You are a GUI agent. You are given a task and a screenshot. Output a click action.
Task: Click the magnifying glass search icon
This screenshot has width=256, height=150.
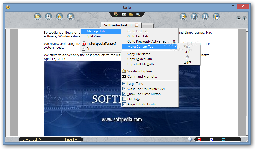point(138,14)
